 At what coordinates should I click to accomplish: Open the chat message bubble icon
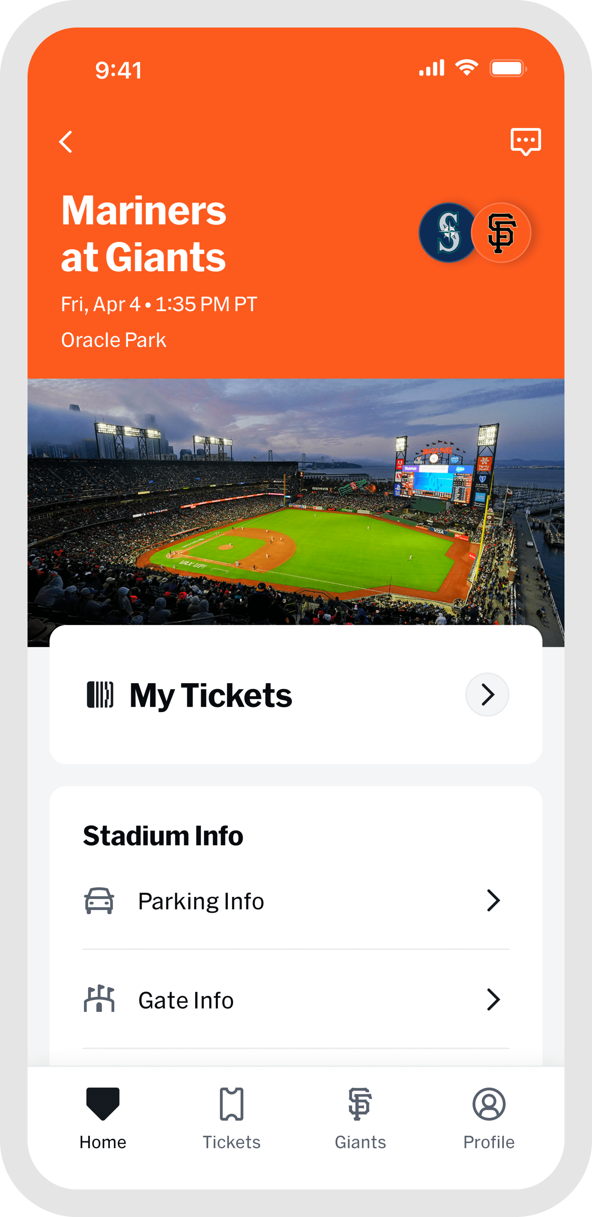526,141
